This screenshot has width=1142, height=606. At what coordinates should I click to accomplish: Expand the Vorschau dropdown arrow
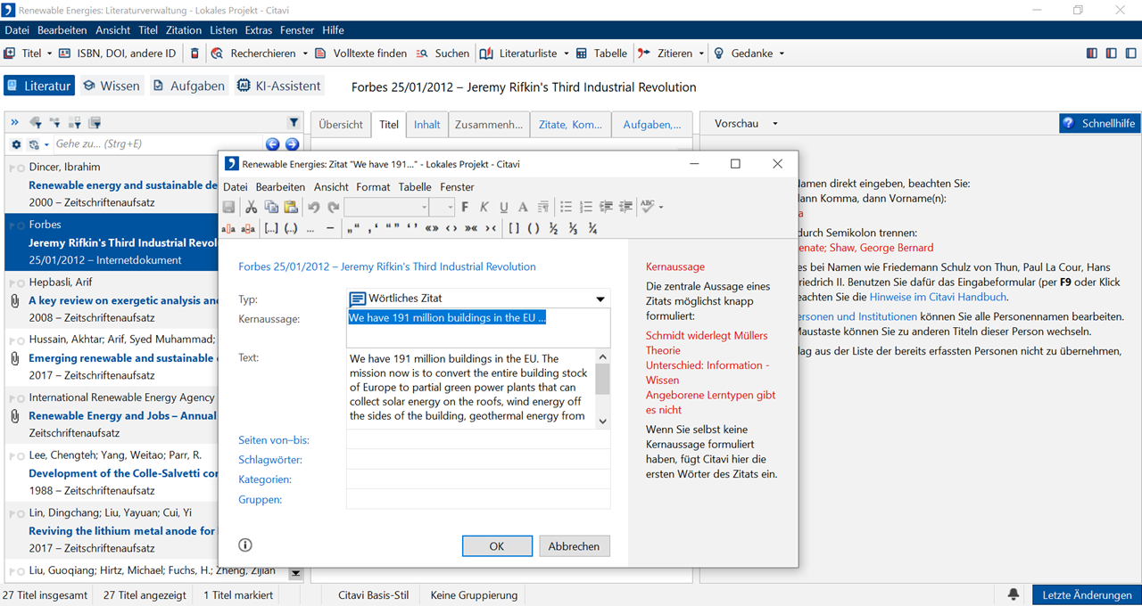(774, 124)
